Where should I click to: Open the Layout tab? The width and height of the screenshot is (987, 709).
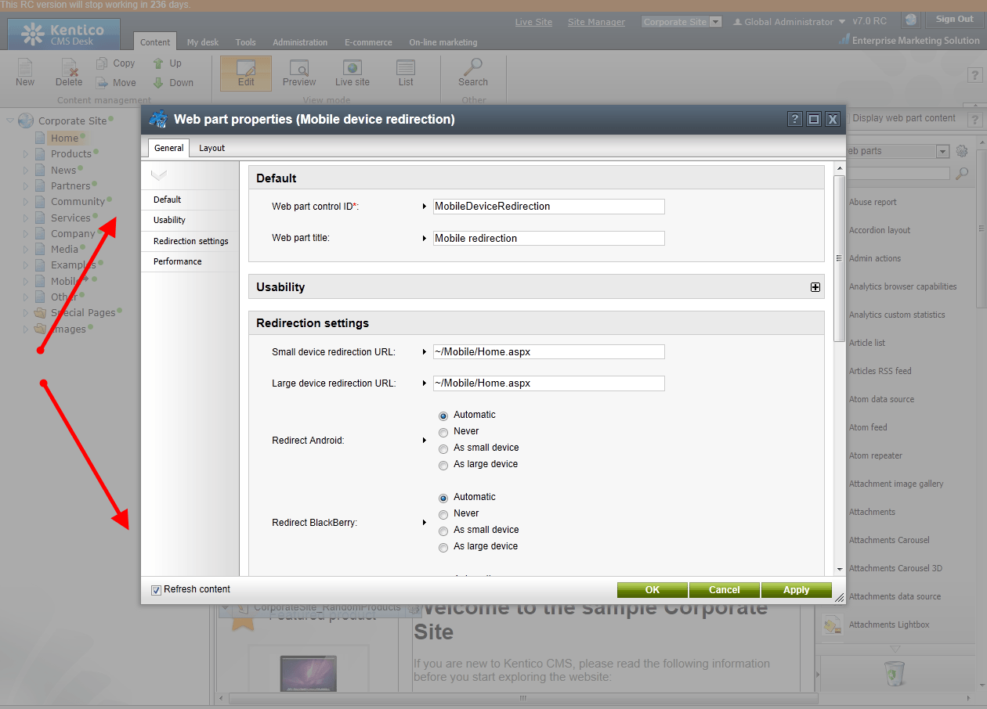pos(211,148)
